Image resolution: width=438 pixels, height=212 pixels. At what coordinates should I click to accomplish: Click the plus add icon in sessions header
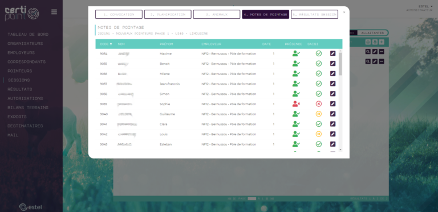[x=382, y=42]
